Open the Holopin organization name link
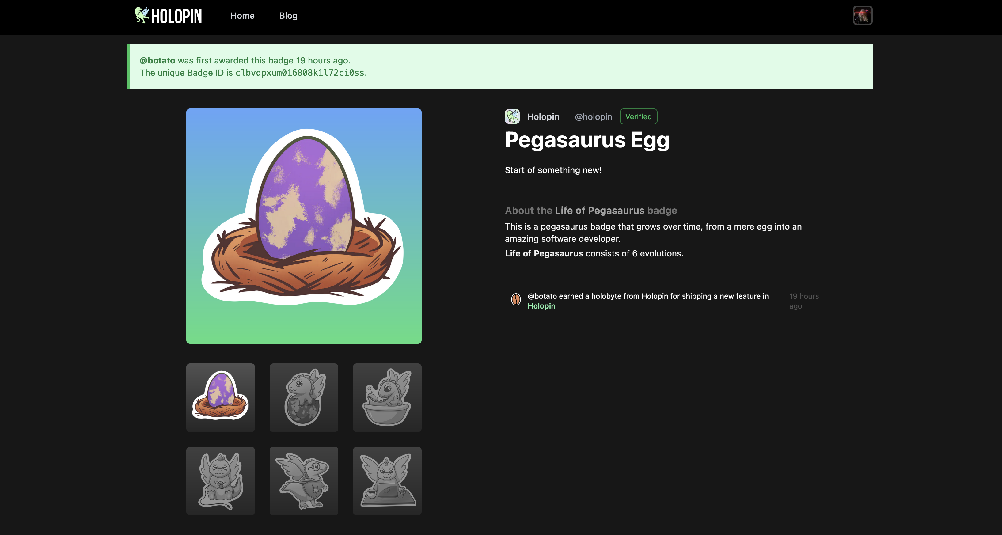This screenshot has width=1002, height=535. (x=543, y=117)
